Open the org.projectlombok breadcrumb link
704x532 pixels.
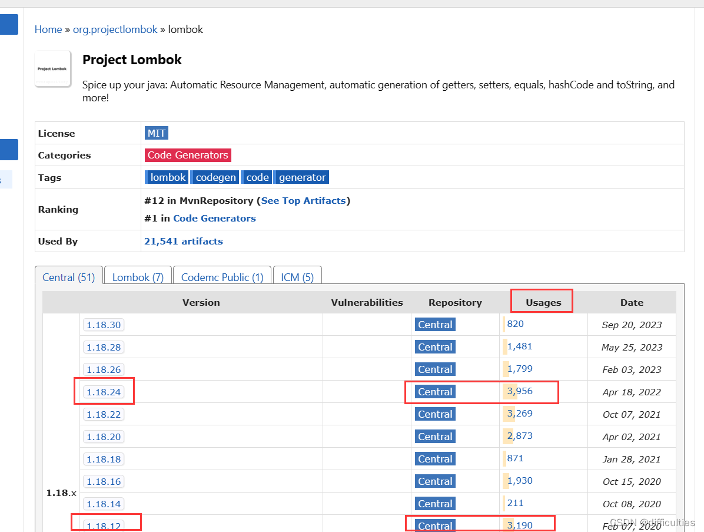click(x=115, y=29)
